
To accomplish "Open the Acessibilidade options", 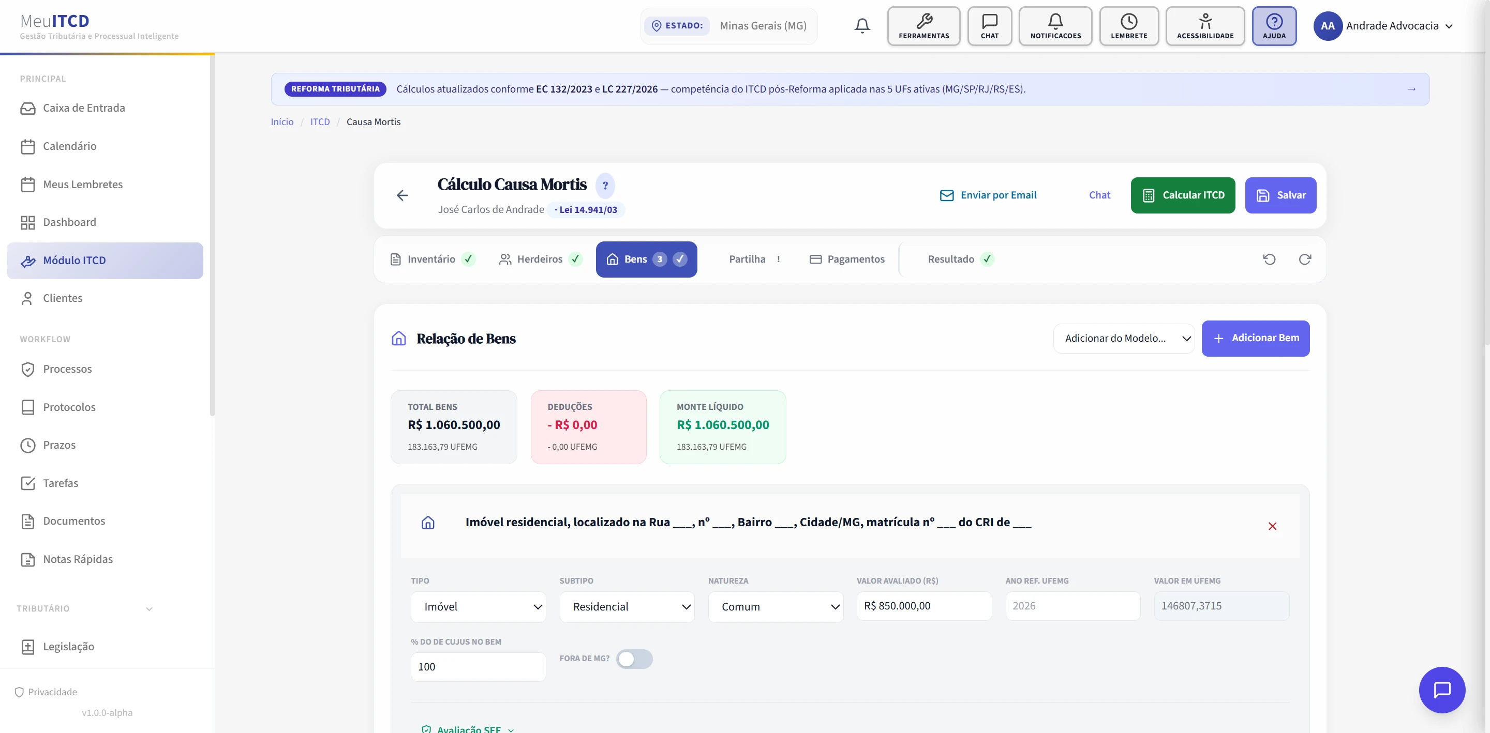I will [x=1205, y=26].
